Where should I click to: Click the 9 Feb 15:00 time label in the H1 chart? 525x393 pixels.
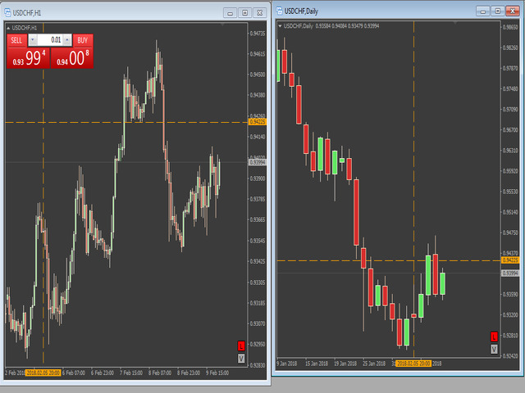(217, 373)
